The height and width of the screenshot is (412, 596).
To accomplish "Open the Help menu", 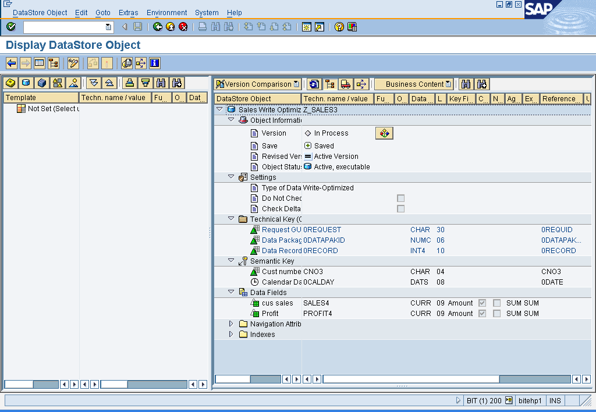I will [x=234, y=13].
